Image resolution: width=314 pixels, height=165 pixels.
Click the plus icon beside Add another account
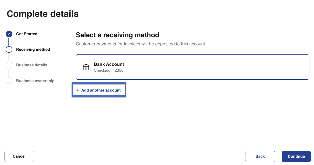pos(78,90)
